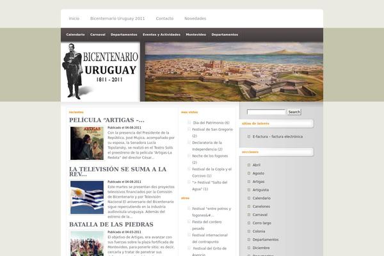
Task: Click the "recientes" section heading
Action: click(76, 112)
